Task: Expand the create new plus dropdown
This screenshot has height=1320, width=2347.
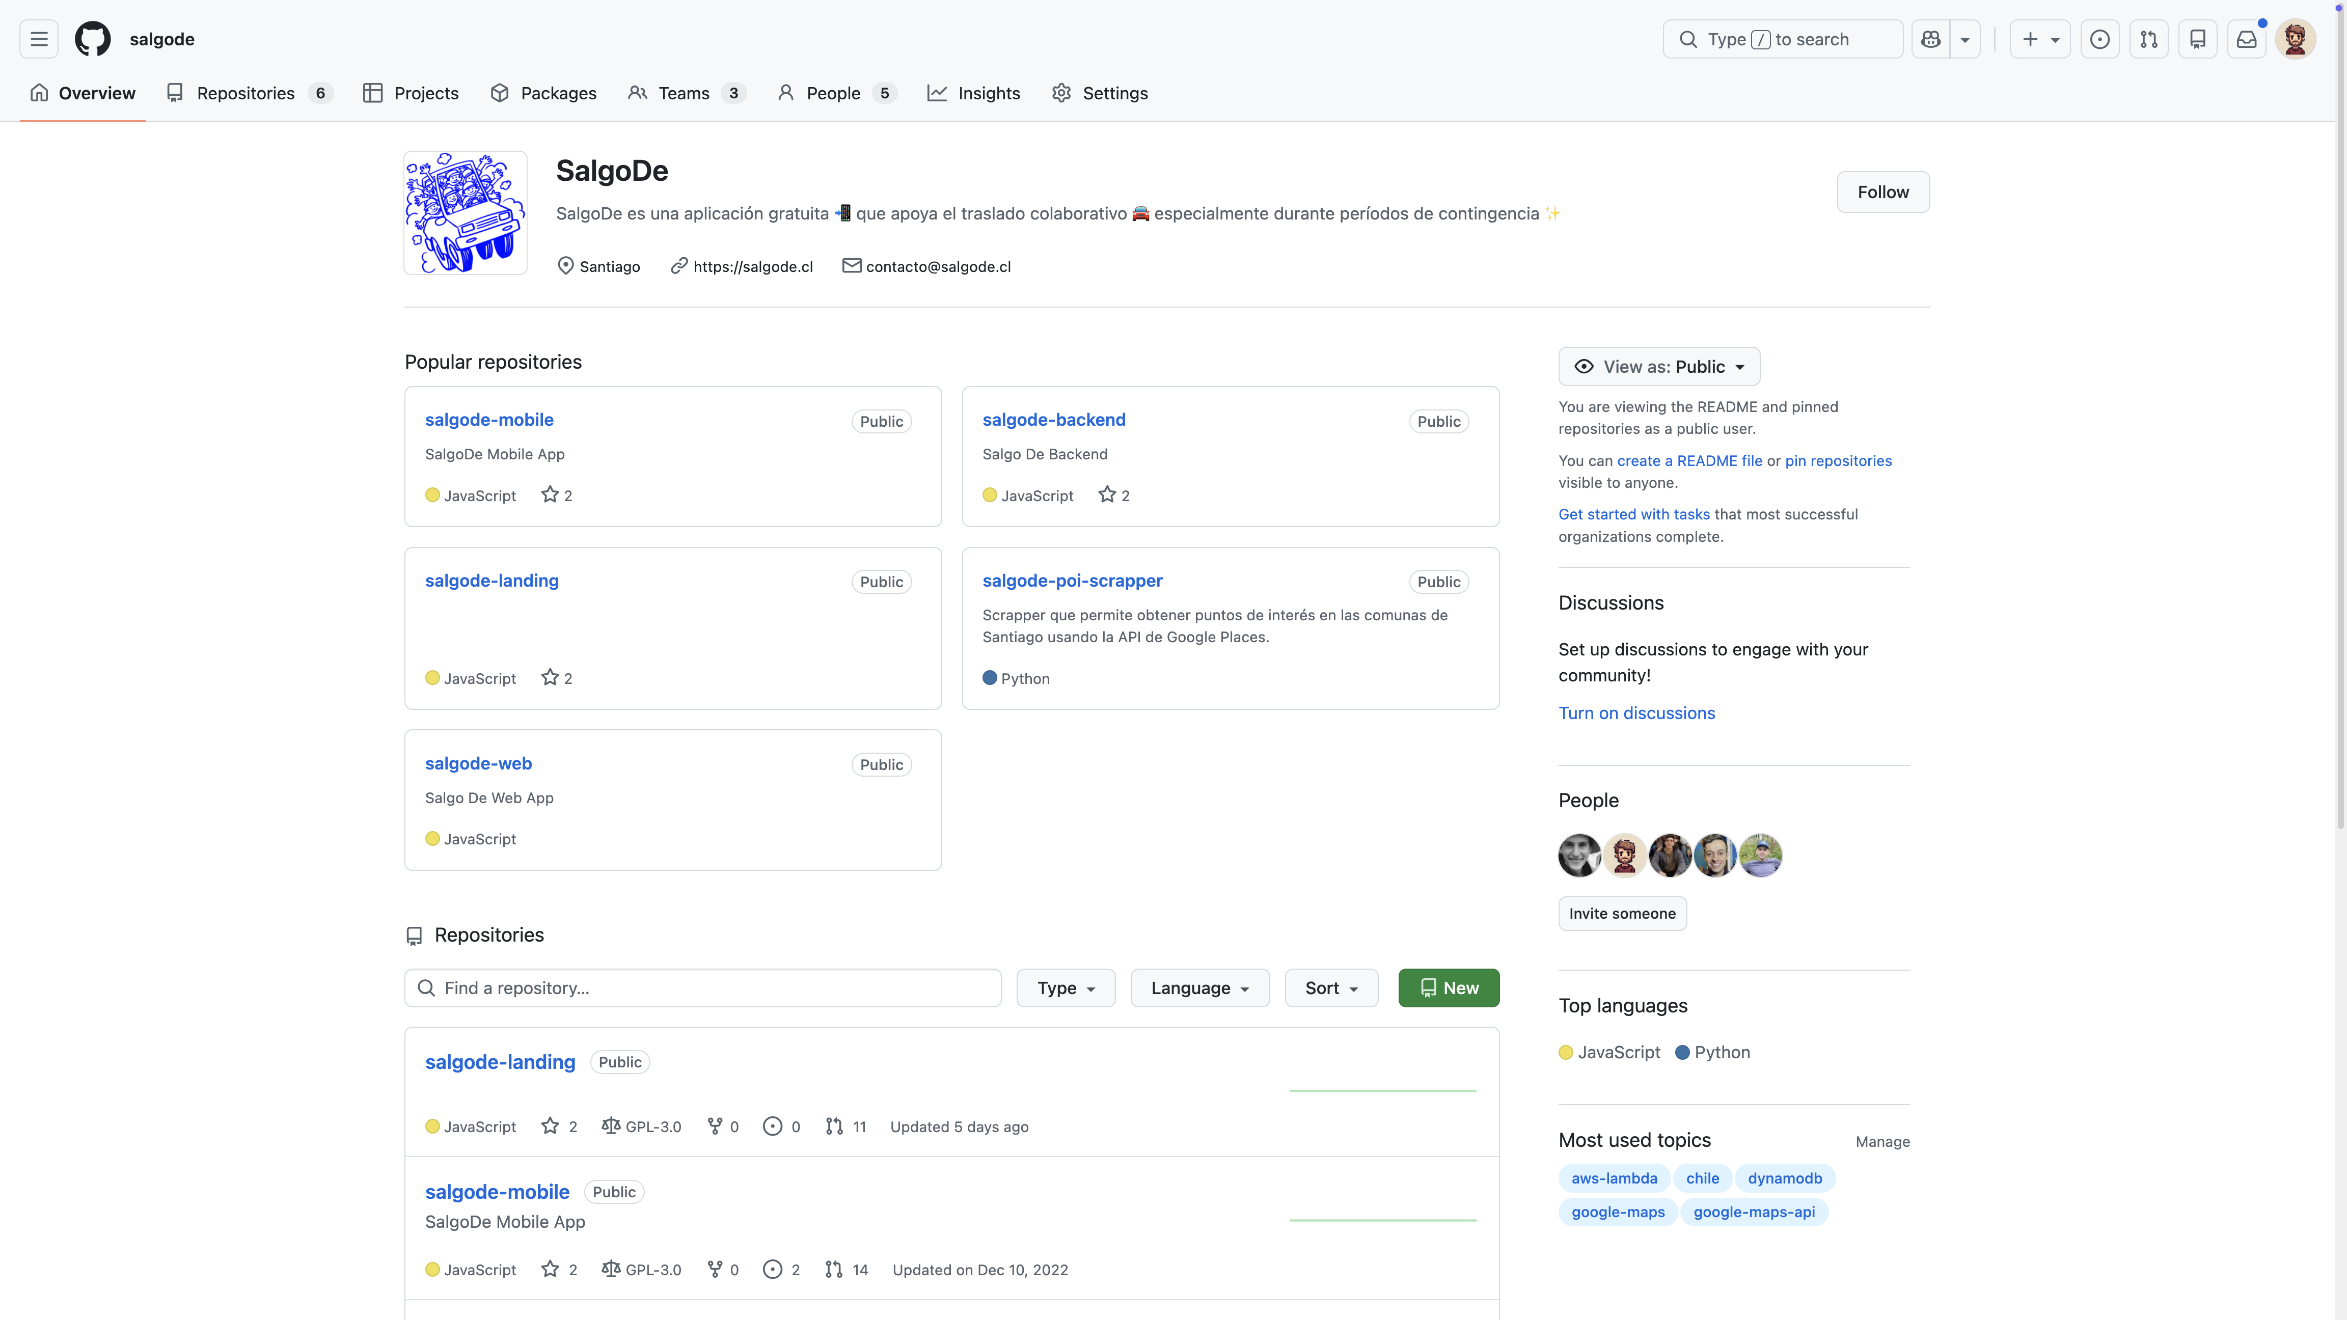Action: [2039, 39]
